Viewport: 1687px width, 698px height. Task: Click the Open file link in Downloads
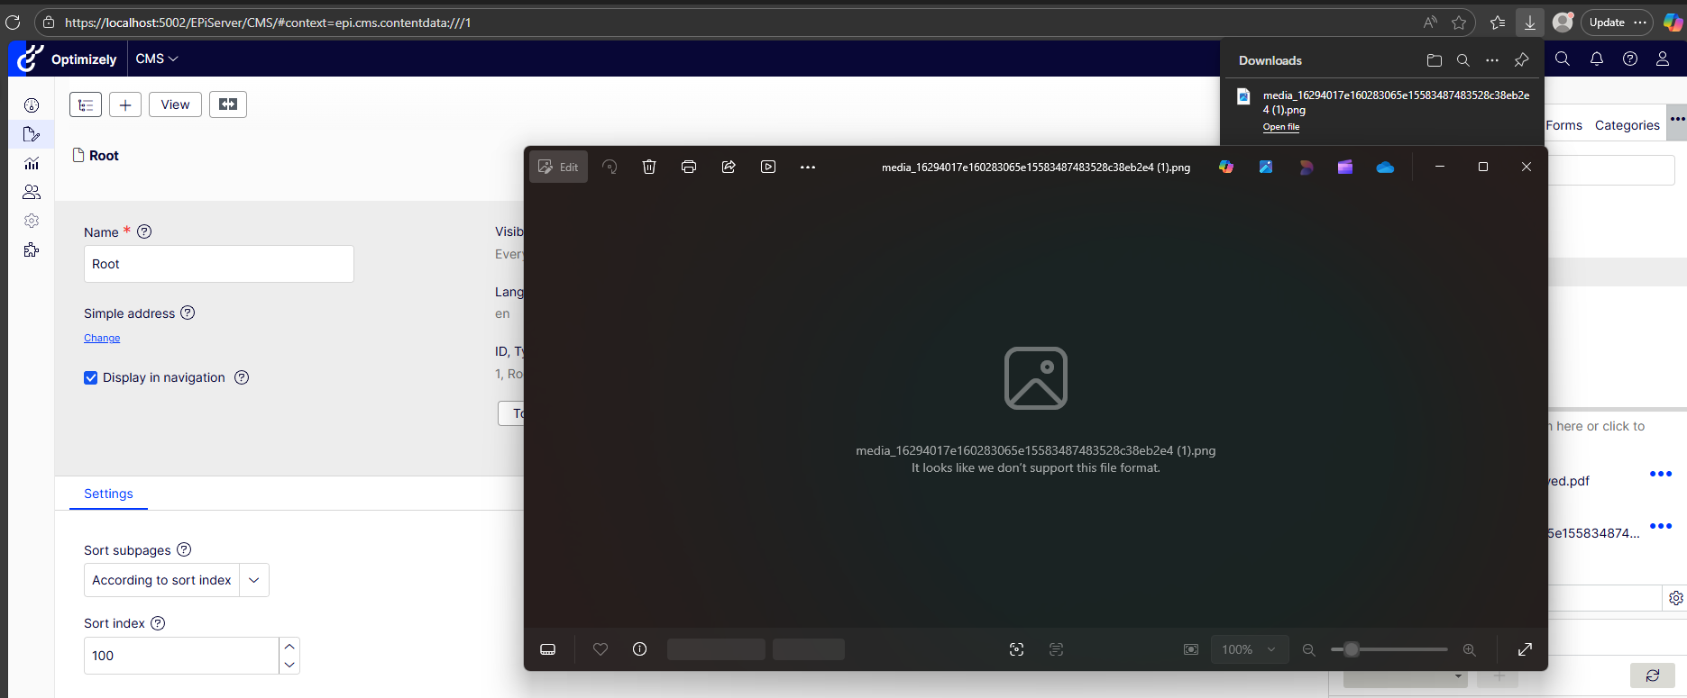(1280, 127)
